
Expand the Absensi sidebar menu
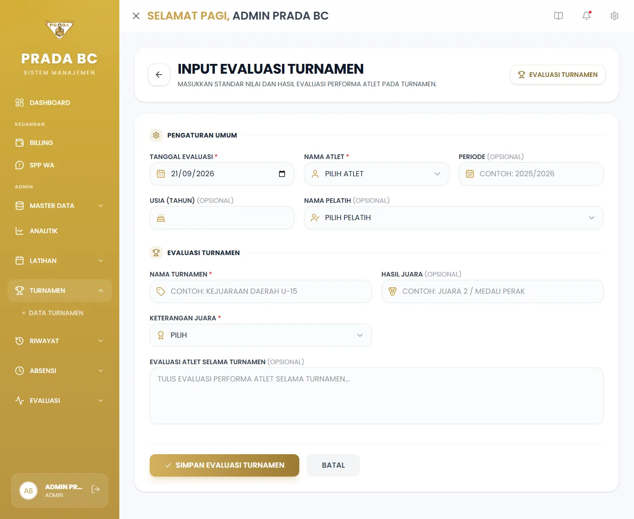[60, 371]
